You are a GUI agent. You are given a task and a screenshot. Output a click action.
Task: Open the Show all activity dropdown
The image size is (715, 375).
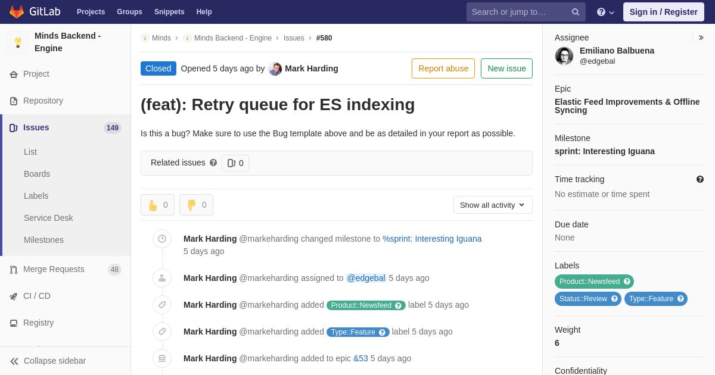coord(493,205)
